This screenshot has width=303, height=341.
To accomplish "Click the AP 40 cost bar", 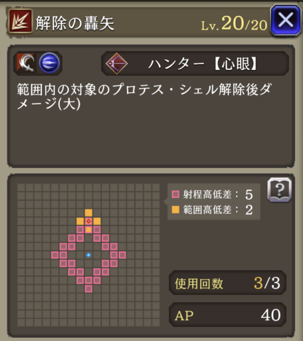I will point(227,314).
